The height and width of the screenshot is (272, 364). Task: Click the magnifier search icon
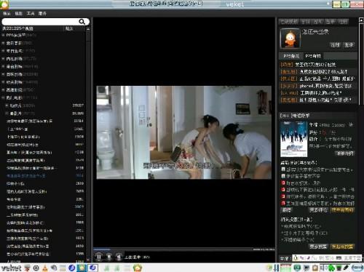pos(82,22)
